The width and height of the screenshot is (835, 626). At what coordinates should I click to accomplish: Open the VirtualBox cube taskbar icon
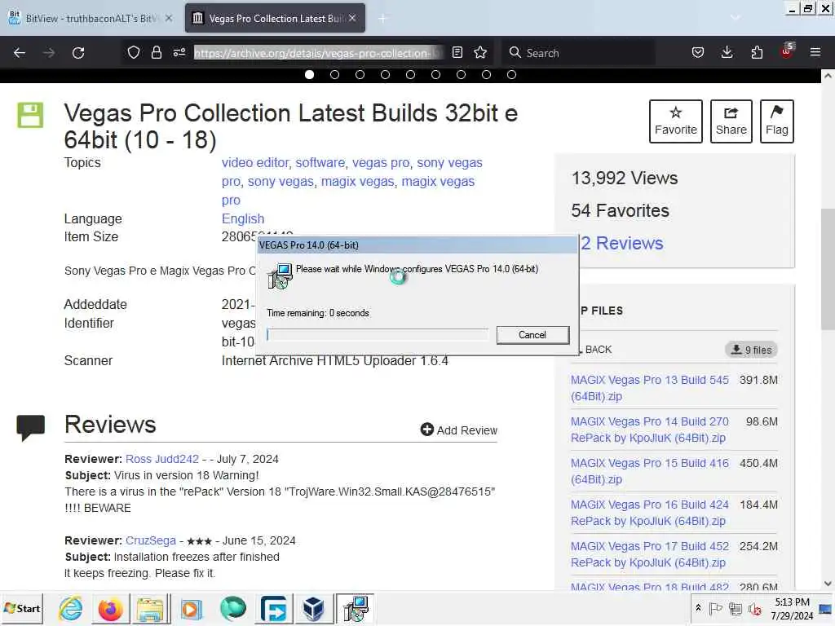[314, 608]
